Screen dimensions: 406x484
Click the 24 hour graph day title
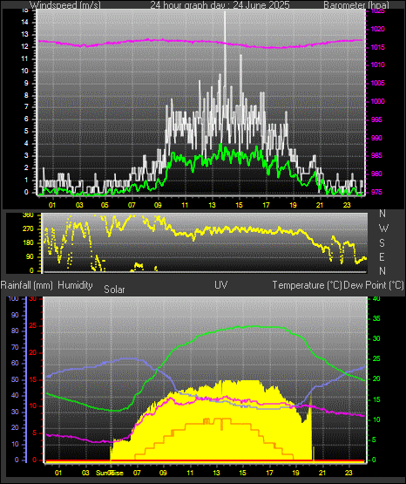(x=220, y=5)
